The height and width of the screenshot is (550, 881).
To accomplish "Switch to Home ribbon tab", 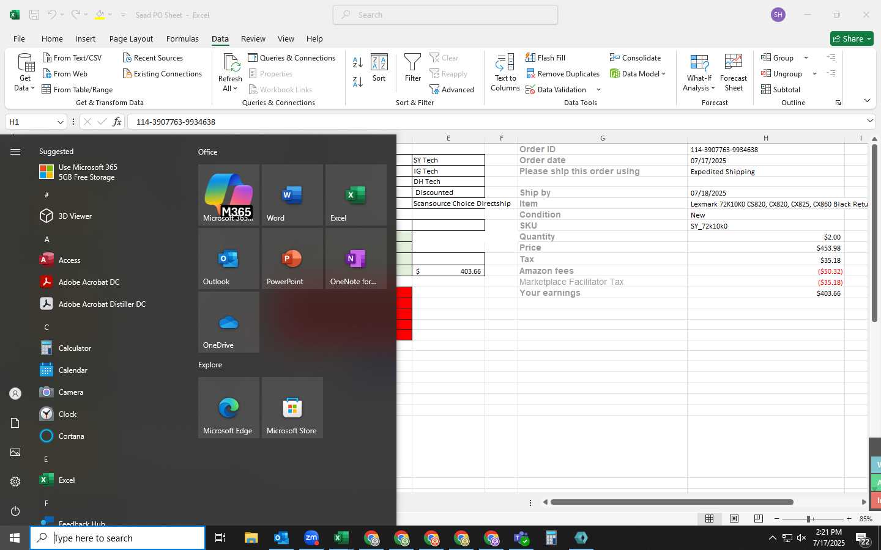I will click(x=52, y=38).
